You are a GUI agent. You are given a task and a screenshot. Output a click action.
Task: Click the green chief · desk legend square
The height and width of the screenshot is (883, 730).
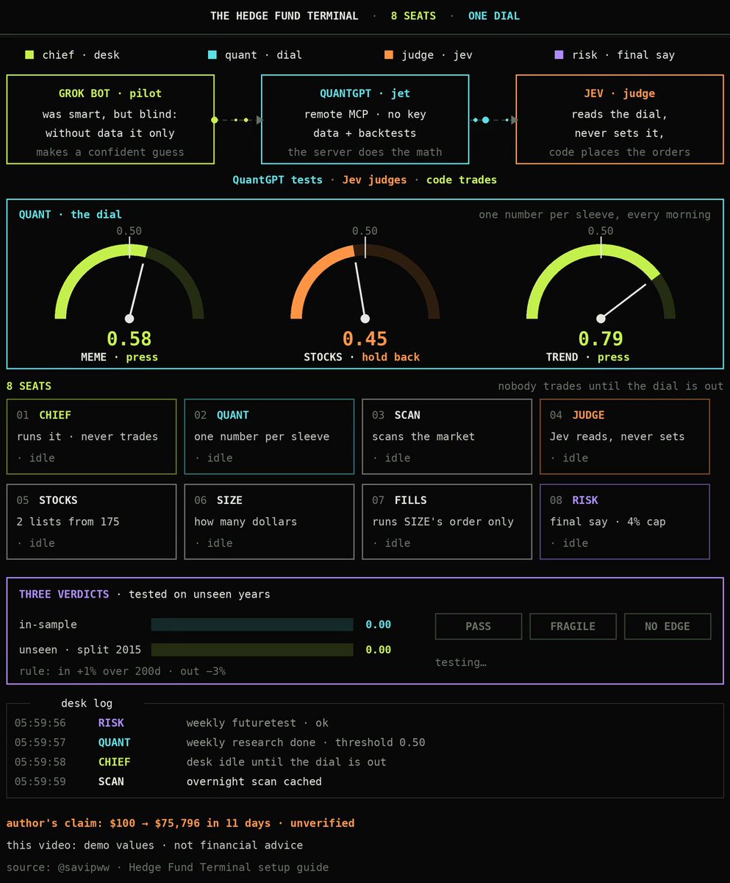pyautogui.click(x=29, y=54)
